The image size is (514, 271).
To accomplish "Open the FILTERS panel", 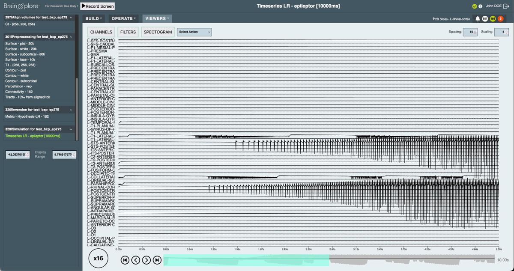I will [x=128, y=32].
